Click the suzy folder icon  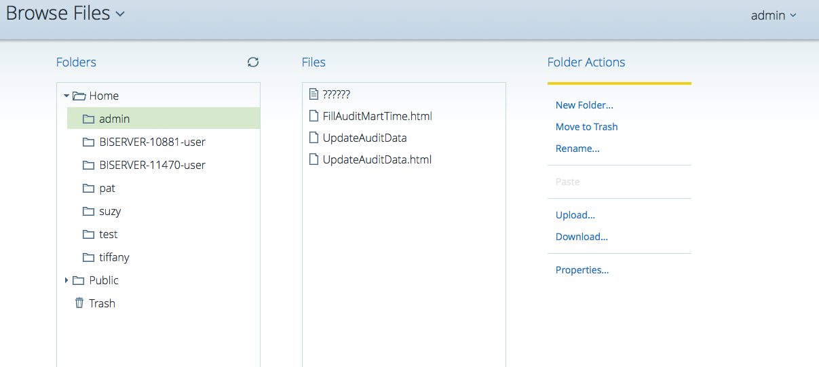(88, 211)
